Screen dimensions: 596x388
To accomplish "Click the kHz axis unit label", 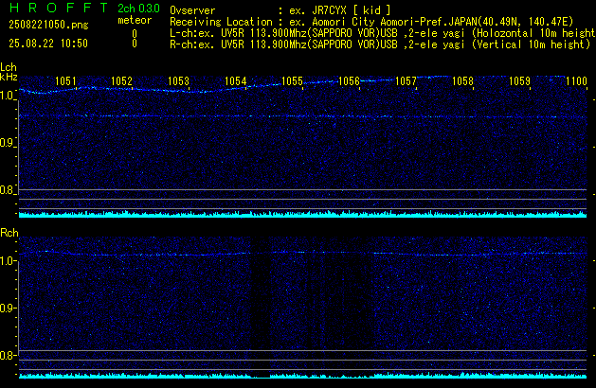I will tap(9, 77).
